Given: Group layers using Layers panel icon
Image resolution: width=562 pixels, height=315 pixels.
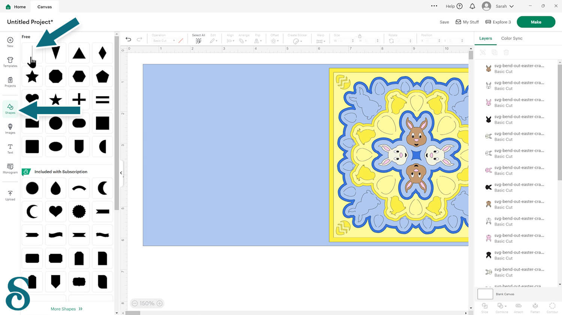Looking at the screenshot, I should 483,52.
